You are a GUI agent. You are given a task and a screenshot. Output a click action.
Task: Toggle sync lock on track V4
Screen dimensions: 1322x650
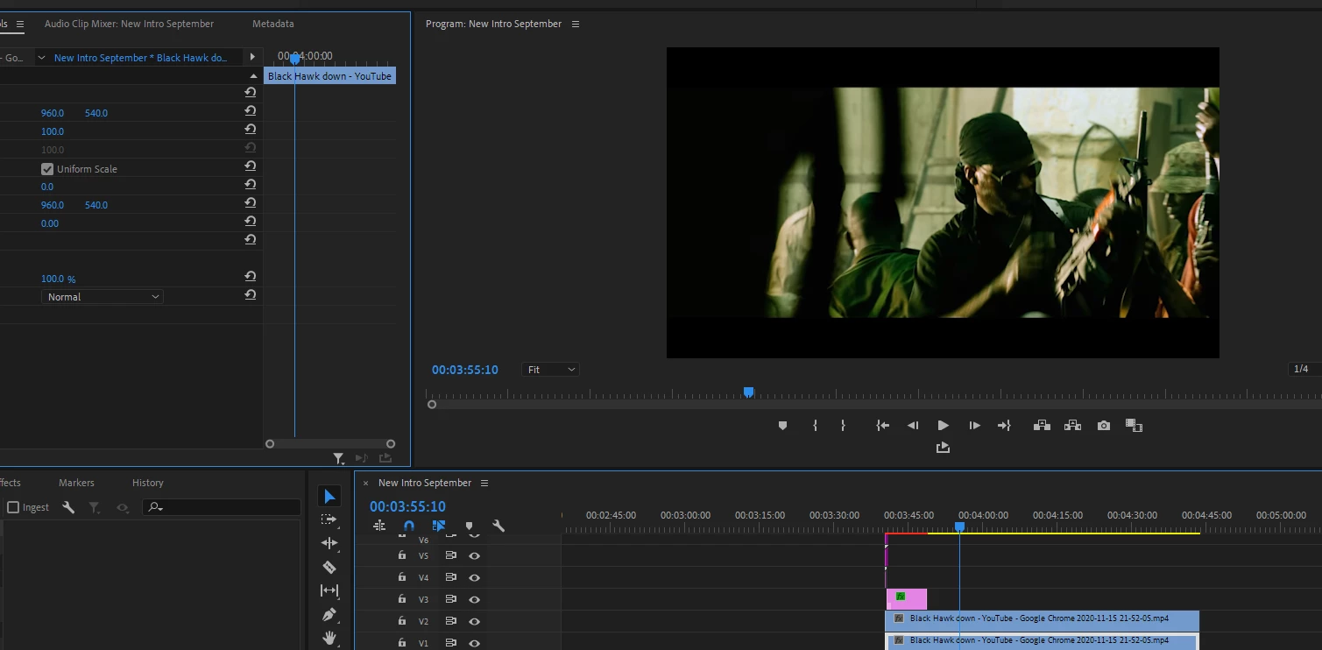(451, 577)
